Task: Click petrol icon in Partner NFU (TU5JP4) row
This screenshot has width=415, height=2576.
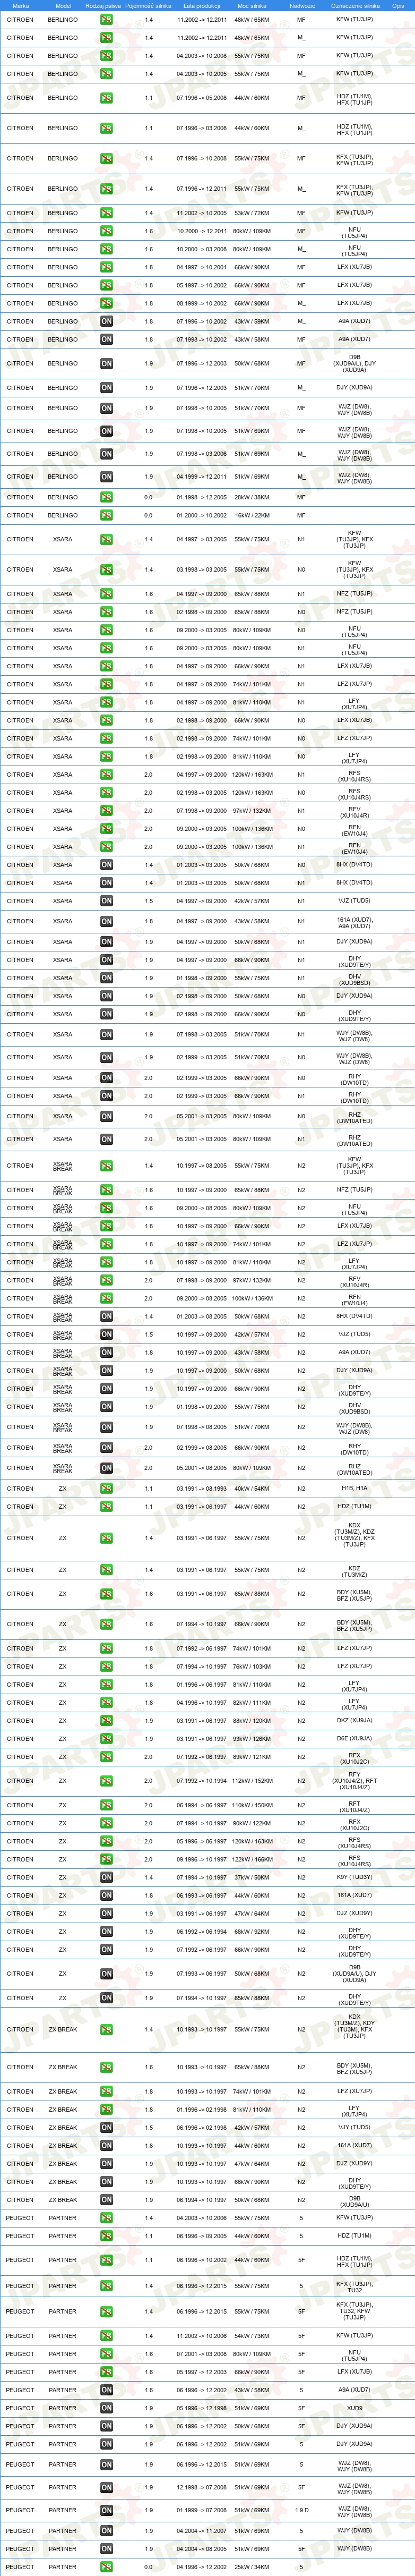Action: [x=106, y=2354]
